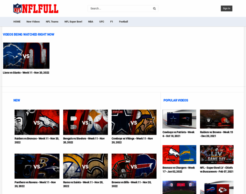Image resolution: width=246 pixels, height=194 pixels.
Task: Click the Browns vs Bills Week 11 title
Action: 131,184
